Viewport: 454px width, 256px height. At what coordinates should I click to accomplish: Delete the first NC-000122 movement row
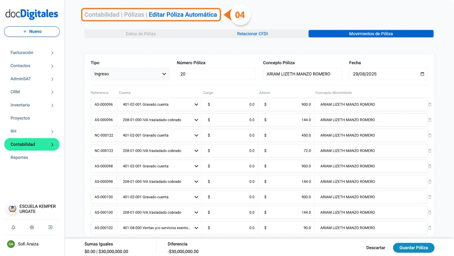pyautogui.click(x=430, y=136)
